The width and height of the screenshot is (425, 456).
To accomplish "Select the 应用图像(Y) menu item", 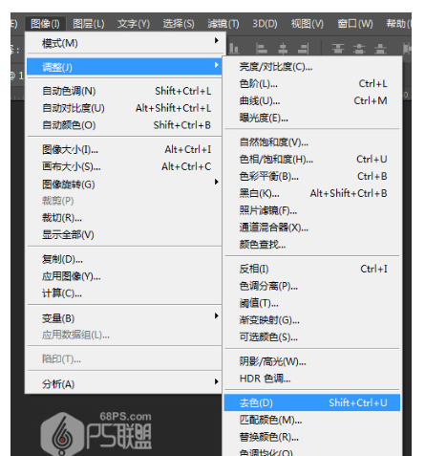I will [124, 276].
